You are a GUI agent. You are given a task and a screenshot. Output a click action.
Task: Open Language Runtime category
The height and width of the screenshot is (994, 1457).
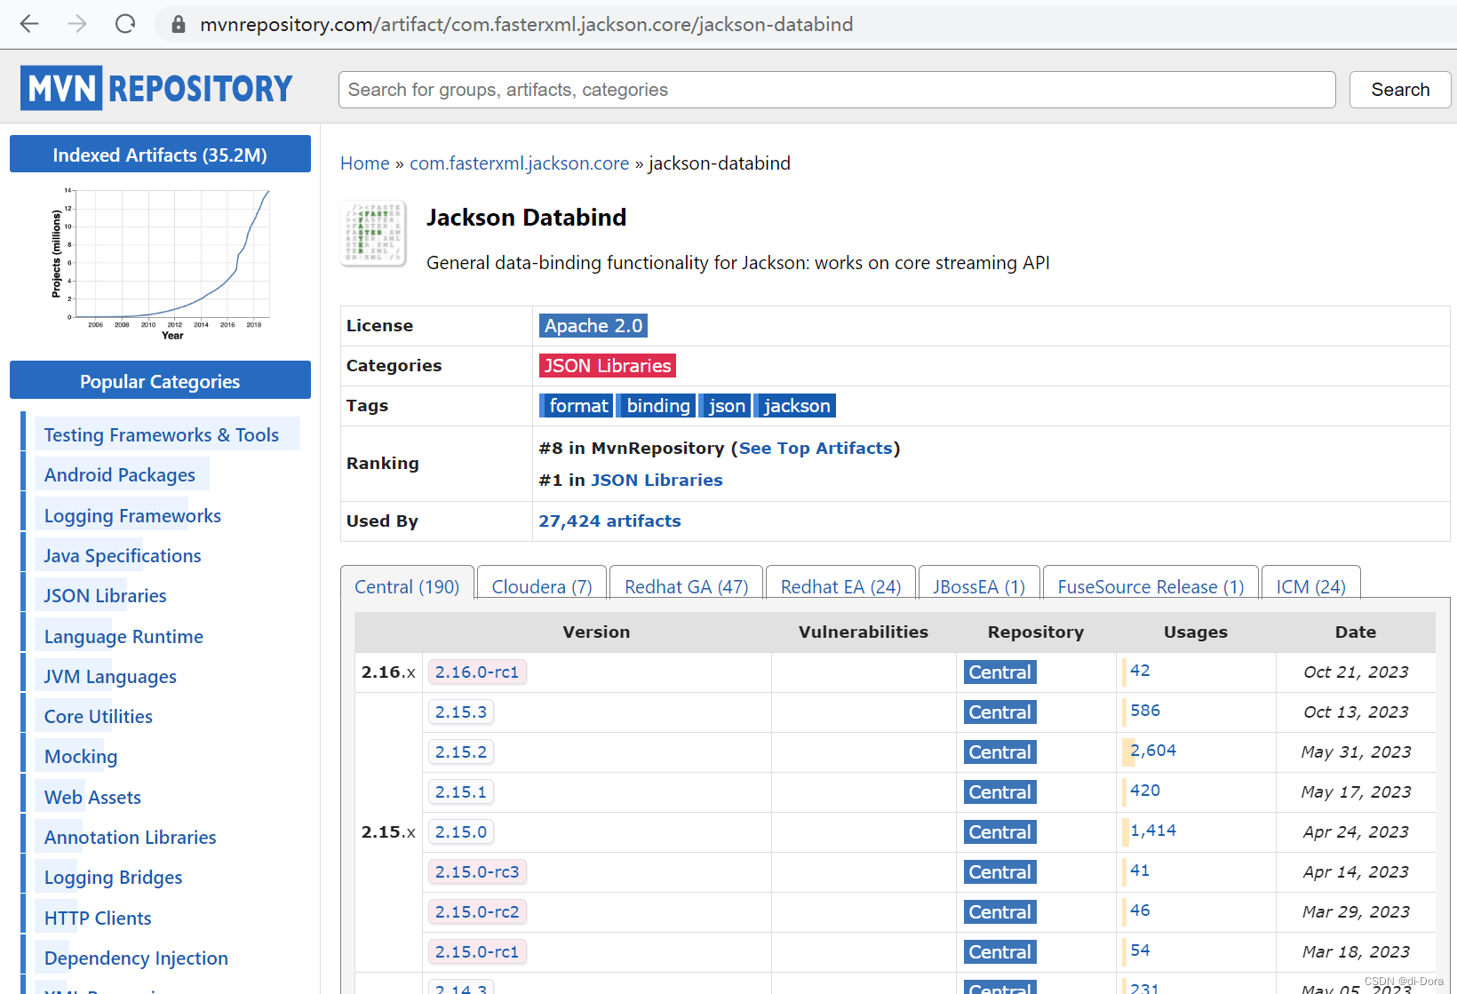point(123,637)
